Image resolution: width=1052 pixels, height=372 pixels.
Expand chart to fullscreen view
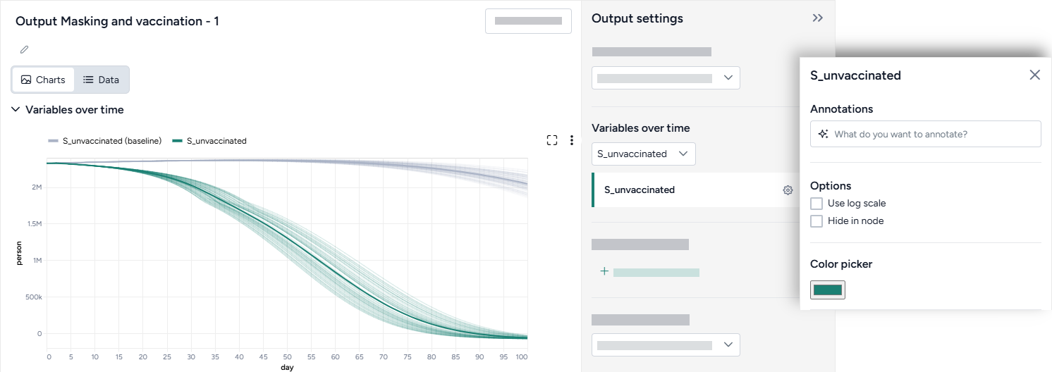point(552,140)
